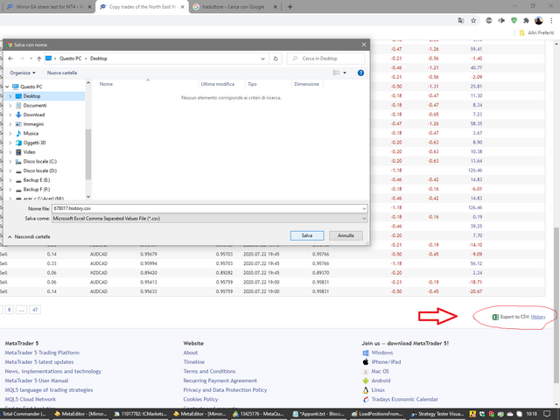Open the notification center icon
The height and width of the screenshot is (420, 560).
[547, 414]
